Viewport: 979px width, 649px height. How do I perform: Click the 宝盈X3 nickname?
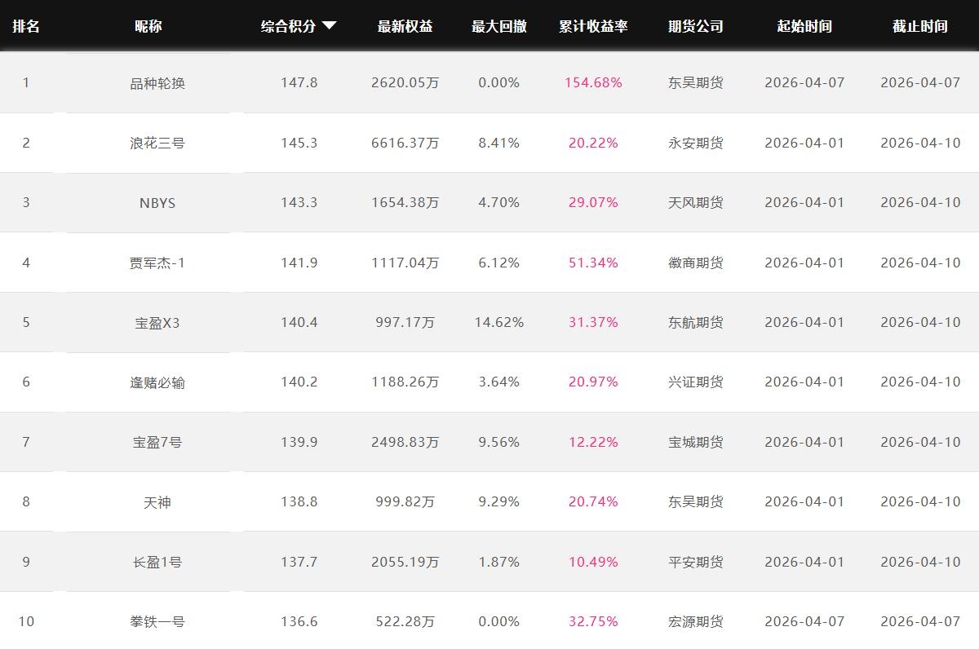click(157, 323)
